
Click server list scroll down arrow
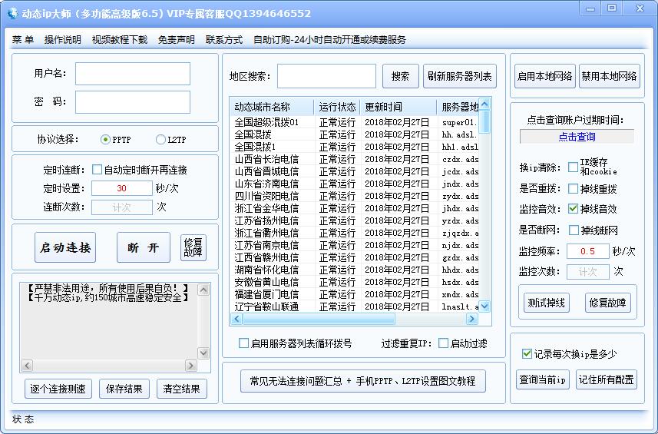(484, 306)
